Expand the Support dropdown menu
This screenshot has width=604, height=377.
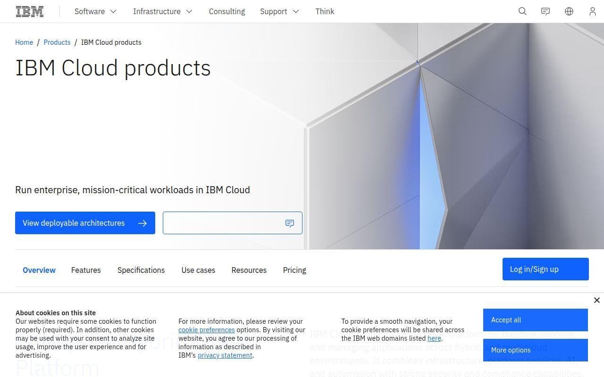(x=279, y=11)
